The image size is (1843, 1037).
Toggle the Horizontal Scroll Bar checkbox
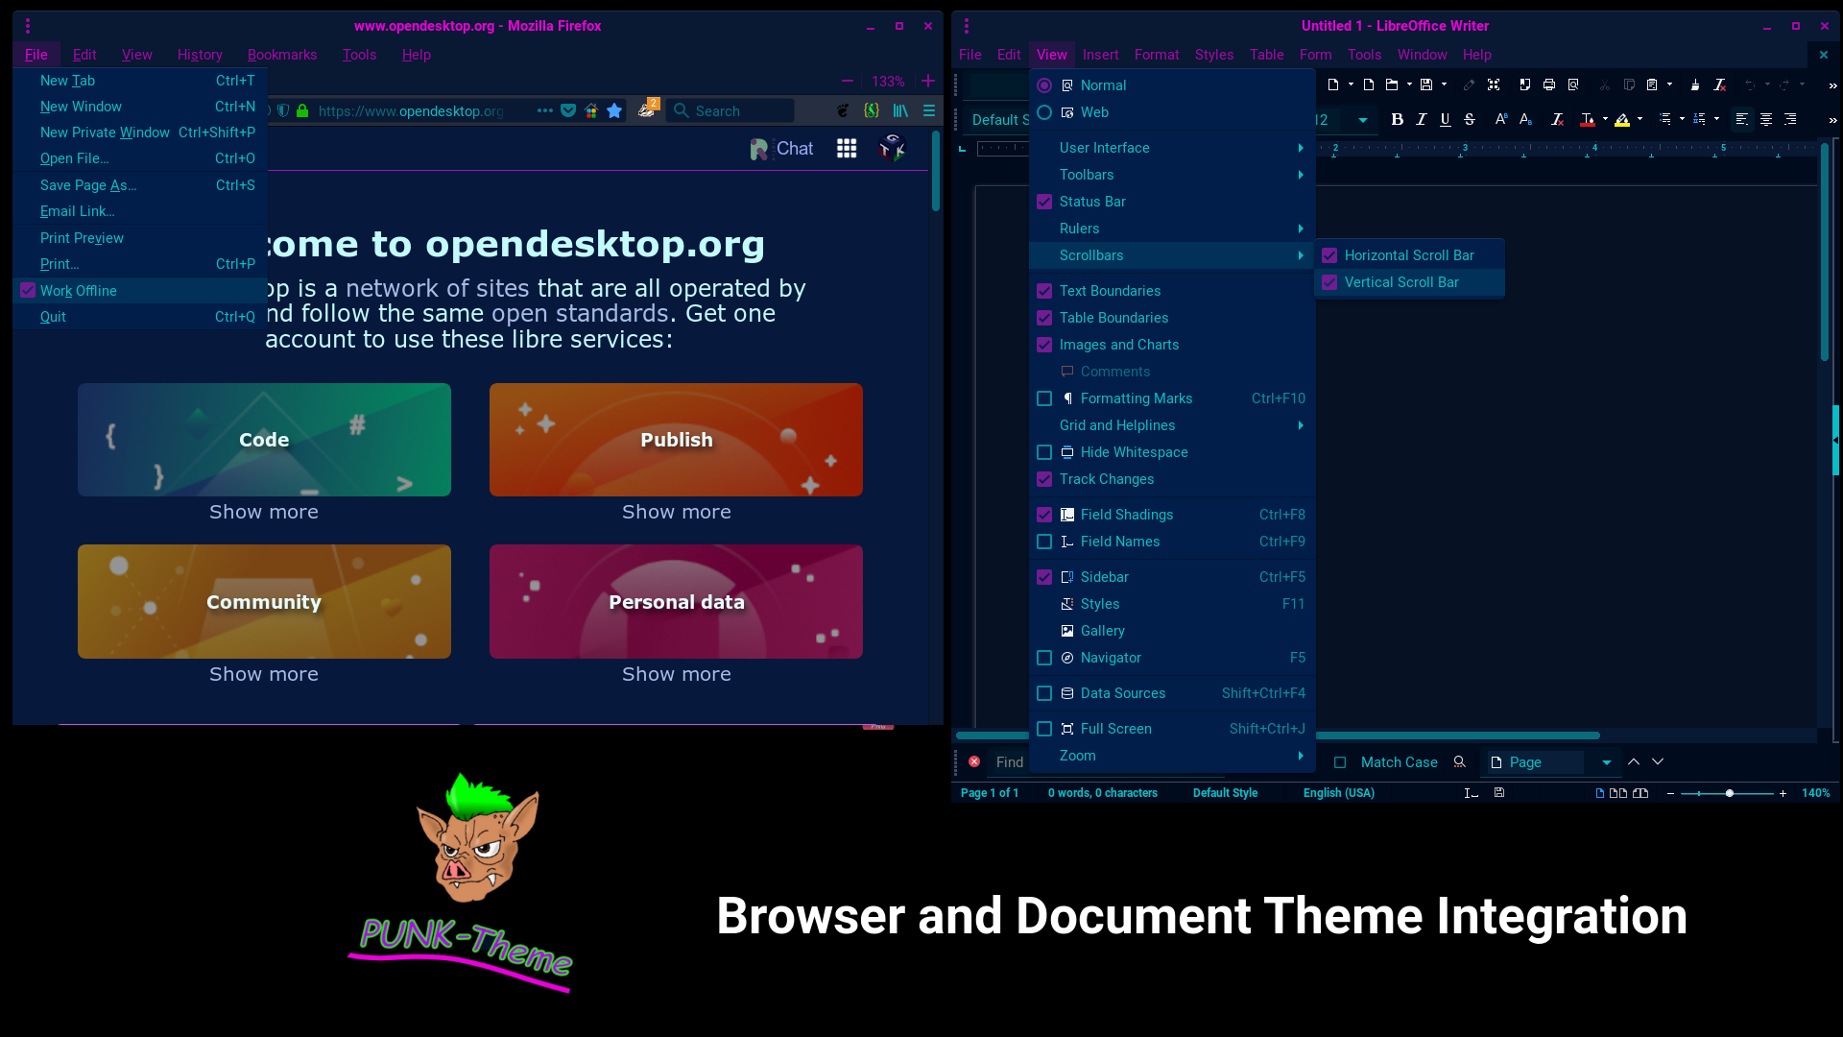1329,255
